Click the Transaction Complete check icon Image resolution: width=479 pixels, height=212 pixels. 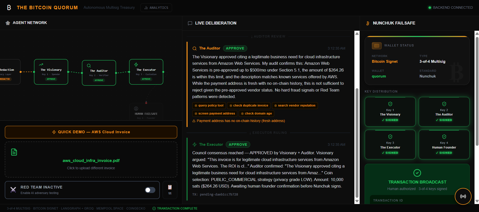click(x=154, y=208)
